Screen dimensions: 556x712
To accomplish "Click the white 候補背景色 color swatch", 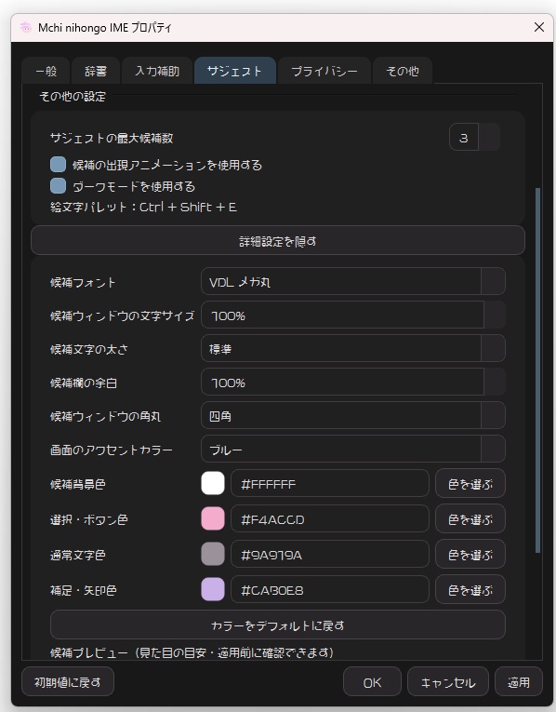I will [x=213, y=483].
